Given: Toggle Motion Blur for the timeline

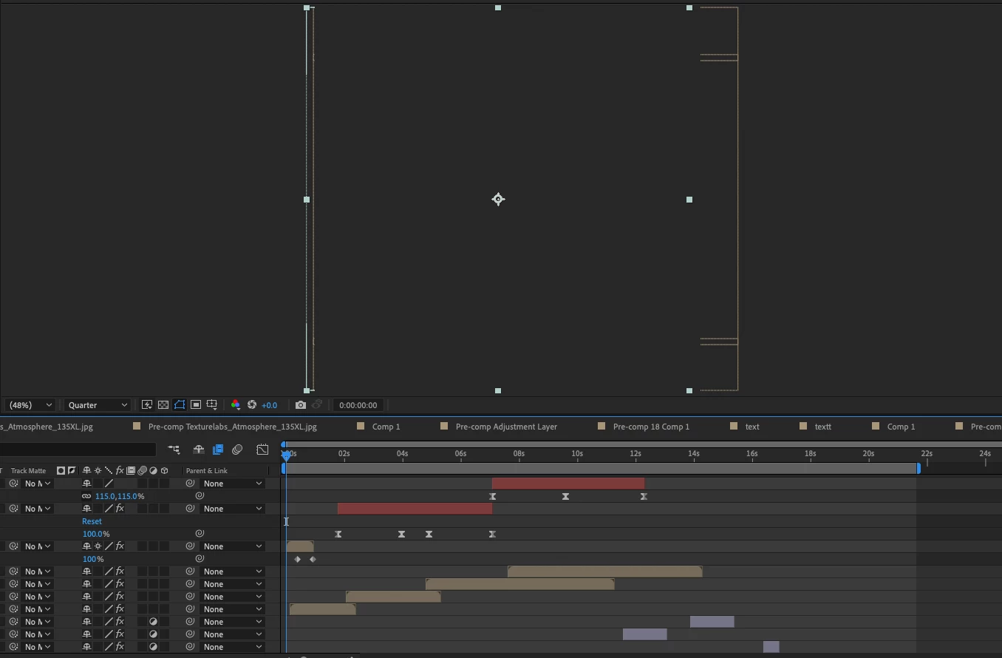Looking at the screenshot, I should coord(237,450).
